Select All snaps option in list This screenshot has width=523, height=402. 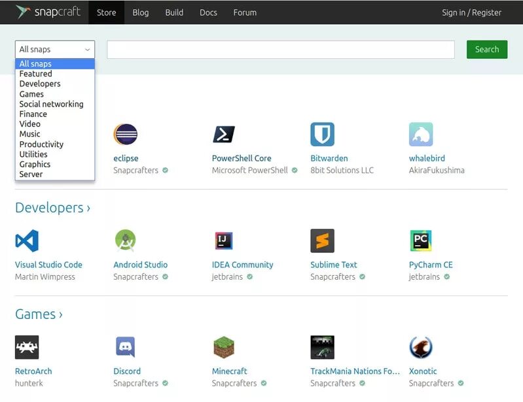pos(55,63)
